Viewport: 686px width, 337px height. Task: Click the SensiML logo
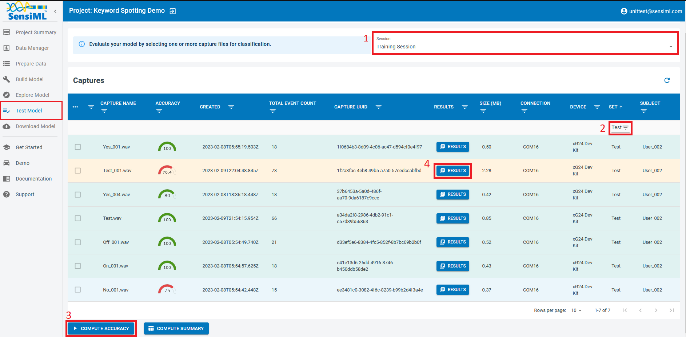[27, 11]
